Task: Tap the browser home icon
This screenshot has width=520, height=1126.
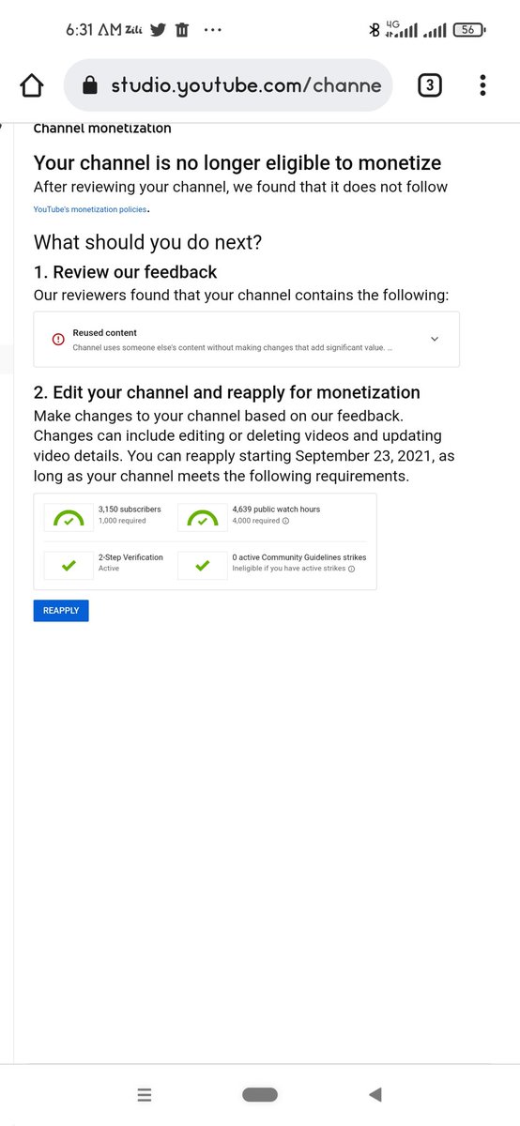Action: click(x=31, y=85)
